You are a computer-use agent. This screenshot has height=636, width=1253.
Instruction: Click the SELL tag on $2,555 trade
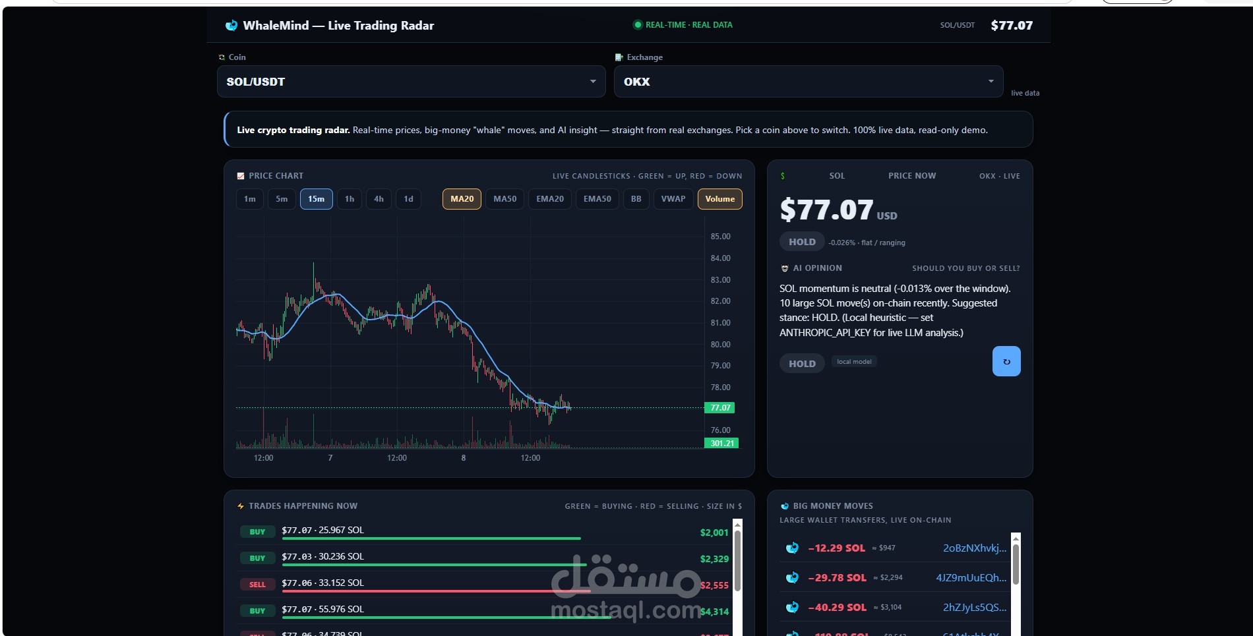(x=257, y=585)
